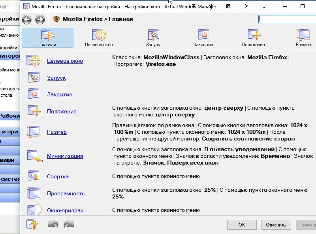Redo changes with the right curved arrow
This screenshot has height=234, width=316.
tap(69, 224)
